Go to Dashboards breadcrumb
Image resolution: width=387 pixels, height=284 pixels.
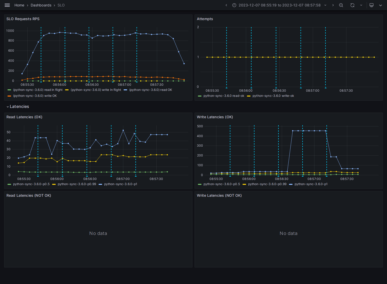[41, 5]
